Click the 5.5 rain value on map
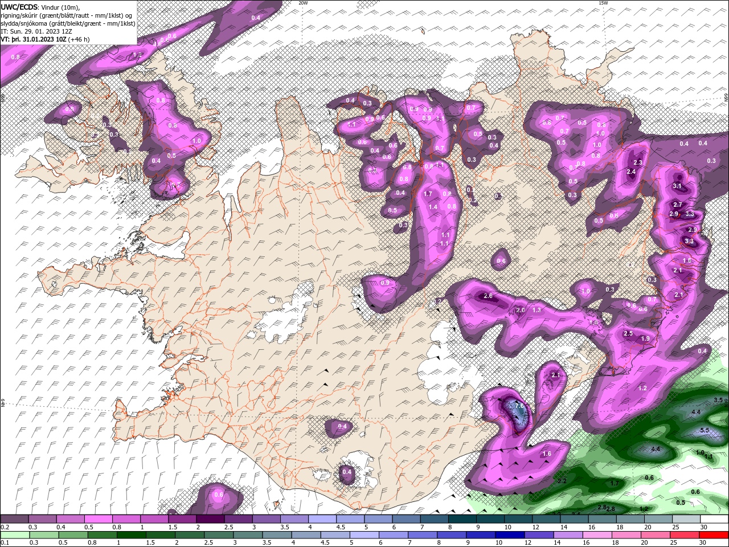Image resolution: width=729 pixels, height=547 pixels. [704, 430]
